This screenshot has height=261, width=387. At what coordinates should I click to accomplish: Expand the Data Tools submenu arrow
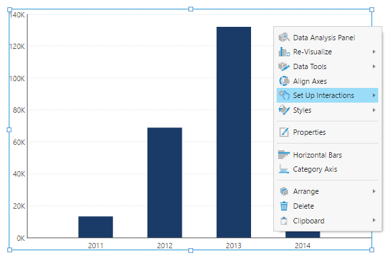click(374, 66)
